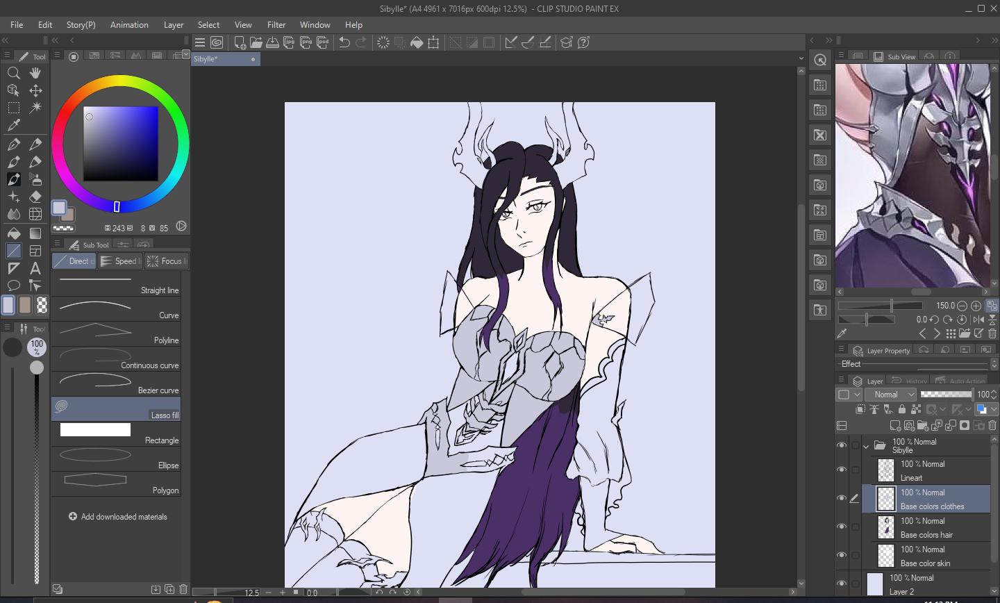Select the Eyedropper tool in the tool palette
This screenshot has width=1000, height=603.
[x=13, y=125]
